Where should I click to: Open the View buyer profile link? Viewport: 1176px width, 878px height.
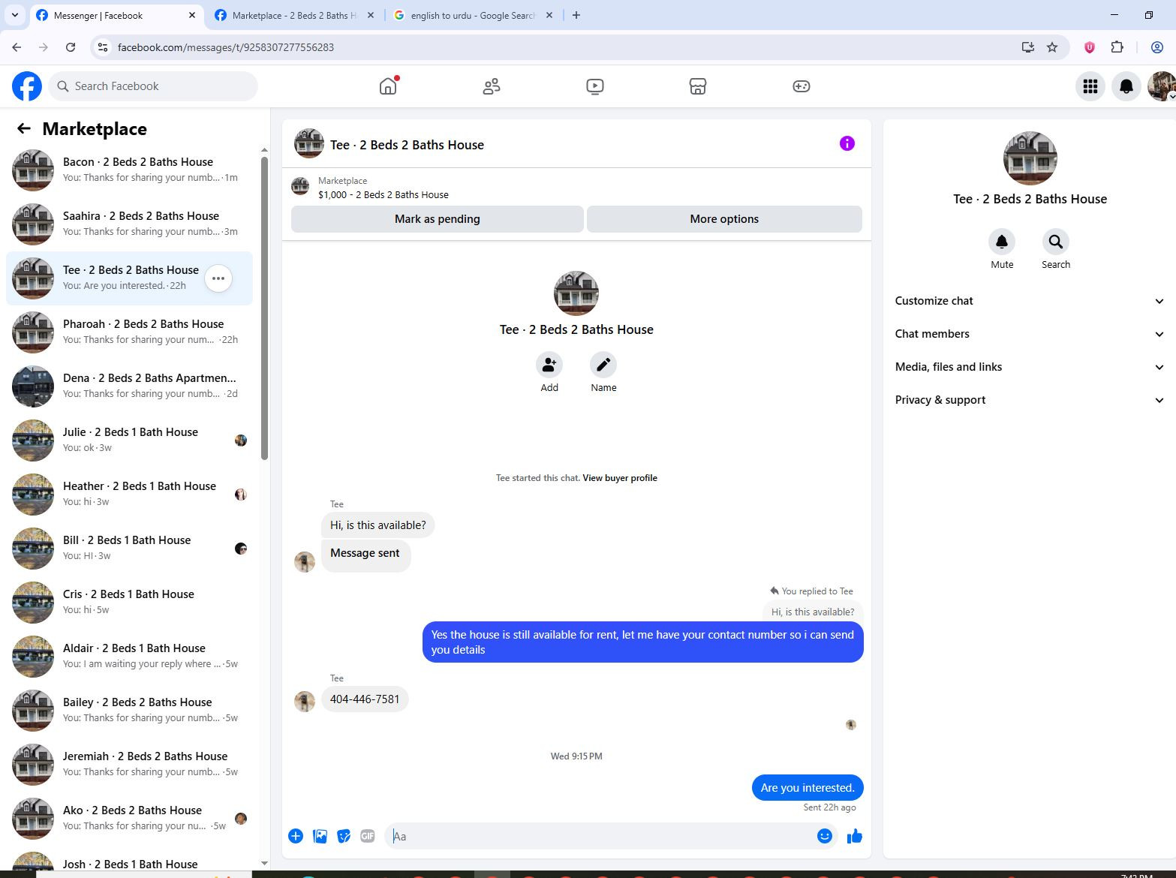coord(620,478)
